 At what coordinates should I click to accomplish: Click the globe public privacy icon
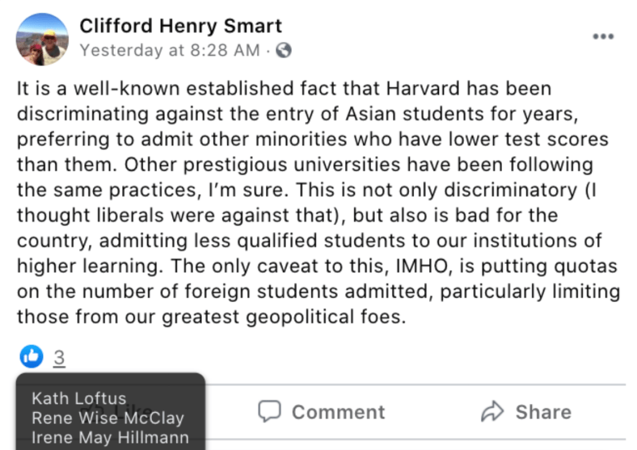click(283, 51)
